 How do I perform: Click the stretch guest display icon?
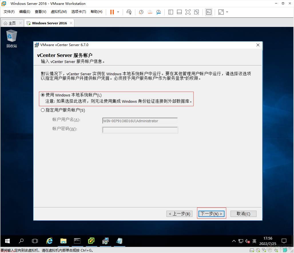pyautogui.click(x=221, y=12)
